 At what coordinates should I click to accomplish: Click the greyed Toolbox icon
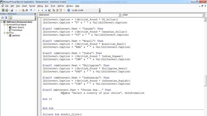pos(64,10)
